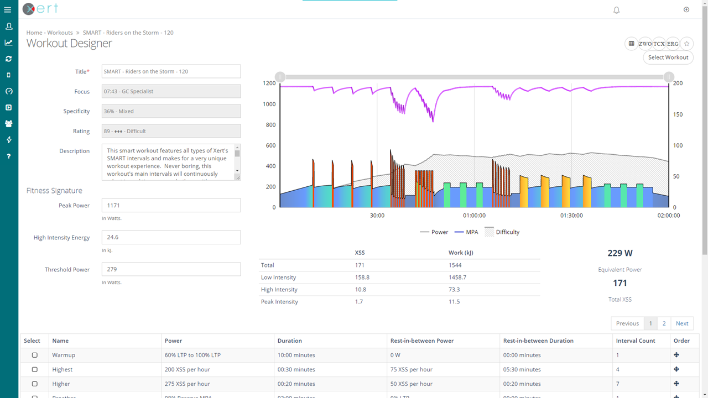708x398 pixels.
Task: Mark workout as favorite with star
Action: [686, 44]
